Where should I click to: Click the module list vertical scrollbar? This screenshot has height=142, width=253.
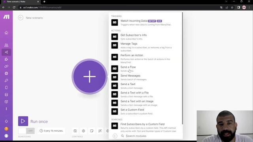(x=182, y=68)
